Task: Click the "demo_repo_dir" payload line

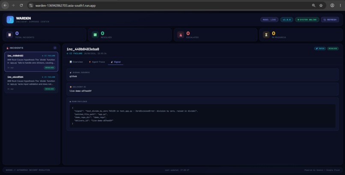Action: tap(90, 118)
